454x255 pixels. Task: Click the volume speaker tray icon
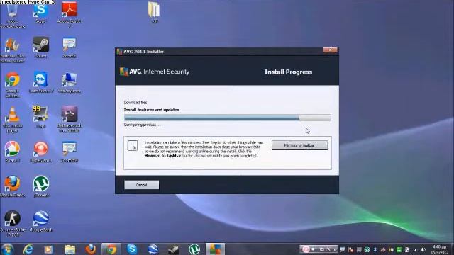click(x=423, y=249)
